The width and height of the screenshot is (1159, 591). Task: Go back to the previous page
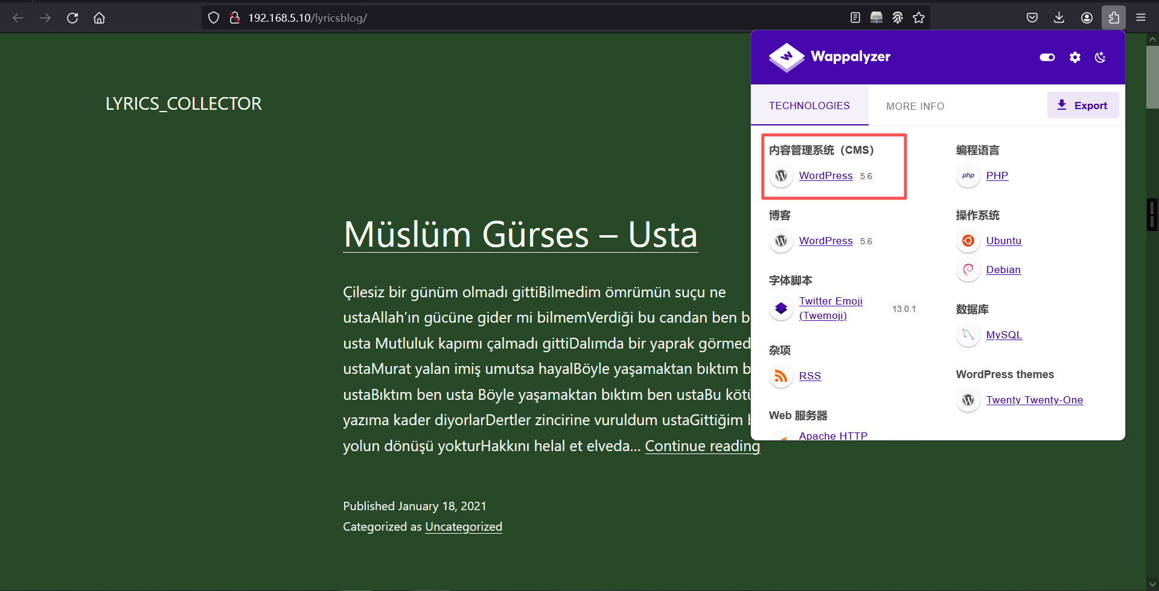pyautogui.click(x=18, y=18)
